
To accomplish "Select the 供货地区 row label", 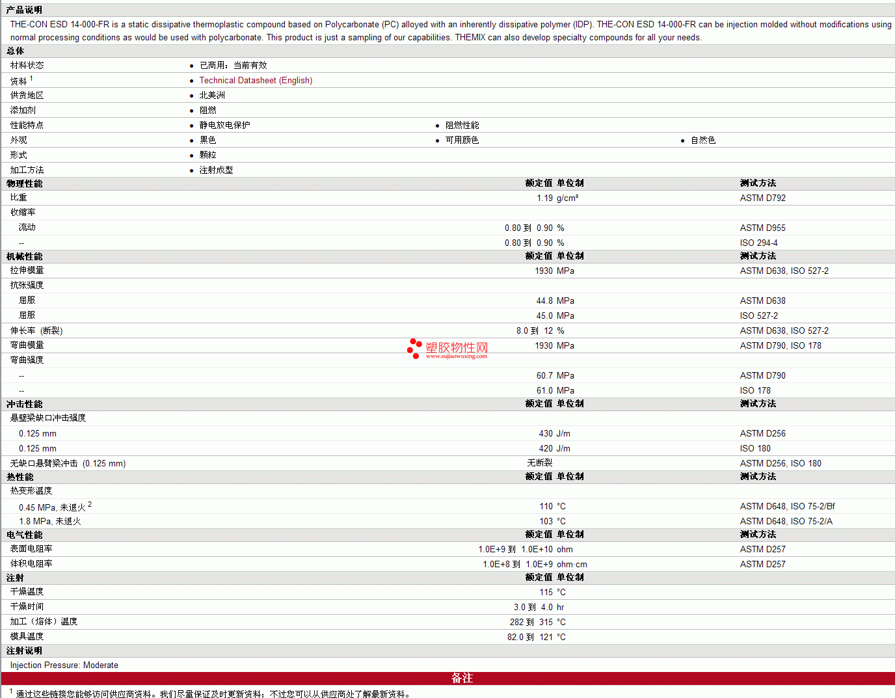I will point(27,96).
